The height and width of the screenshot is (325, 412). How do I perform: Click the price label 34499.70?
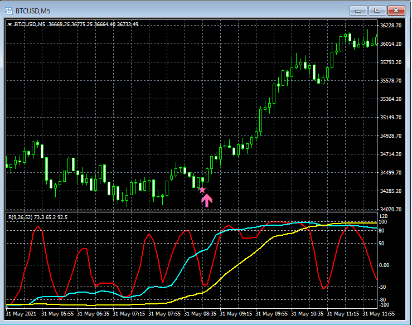391,173
